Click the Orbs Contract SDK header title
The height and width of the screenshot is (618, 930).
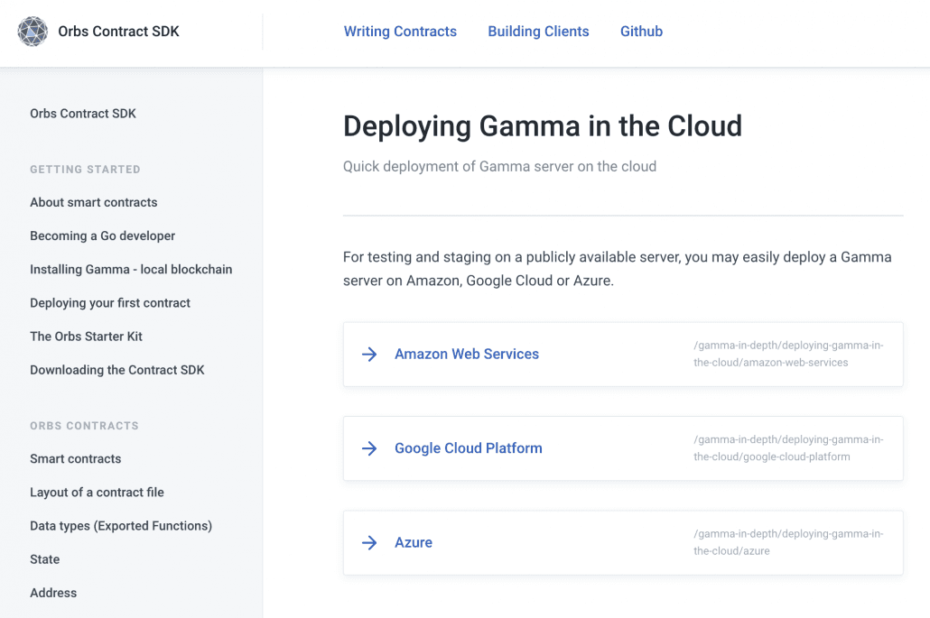coord(118,32)
